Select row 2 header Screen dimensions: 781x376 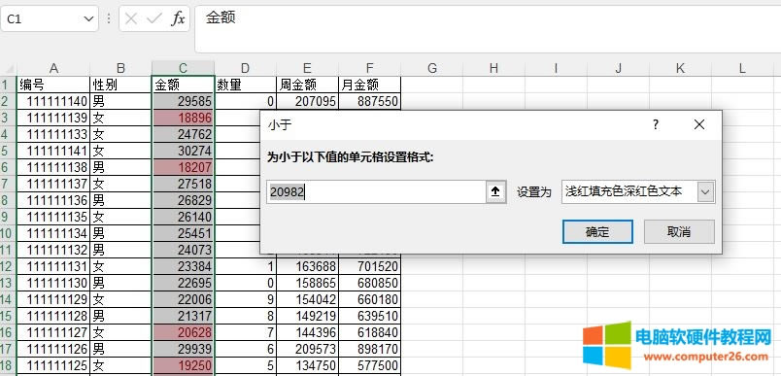point(8,102)
